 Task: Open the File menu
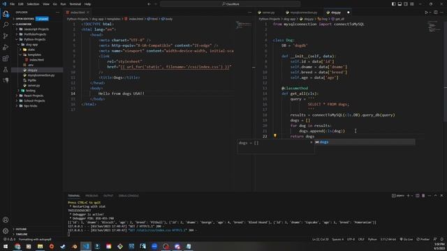pyautogui.click(x=13, y=4)
